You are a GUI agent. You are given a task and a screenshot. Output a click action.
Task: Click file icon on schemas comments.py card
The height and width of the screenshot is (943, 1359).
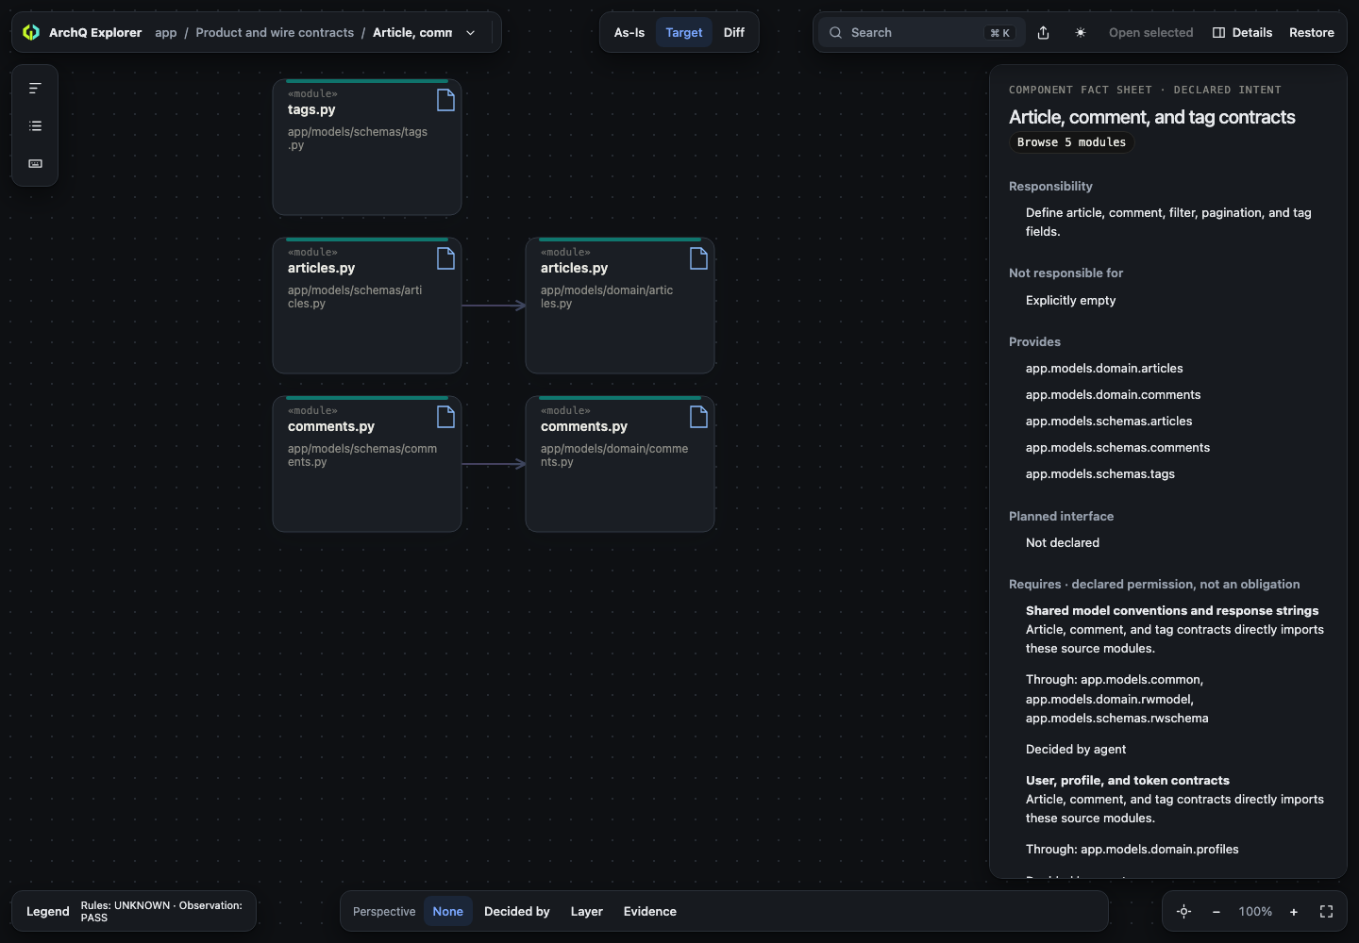(445, 417)
